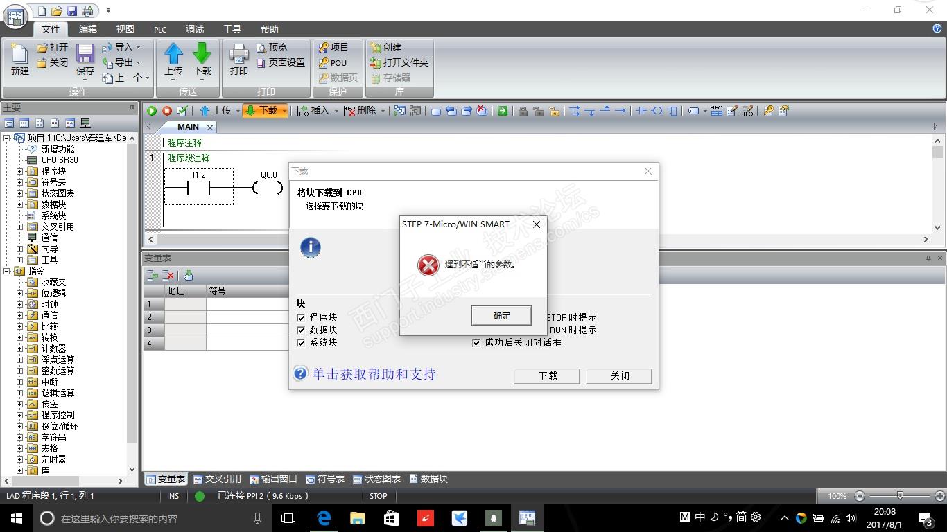Click the green RUN button in editor toolbar
The height and width of the screenshot is (532, 947).
click(x=152, y=111)
